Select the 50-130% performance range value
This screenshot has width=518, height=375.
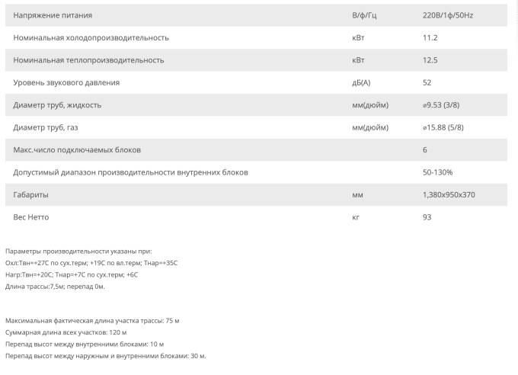click(x=437, y=172)
